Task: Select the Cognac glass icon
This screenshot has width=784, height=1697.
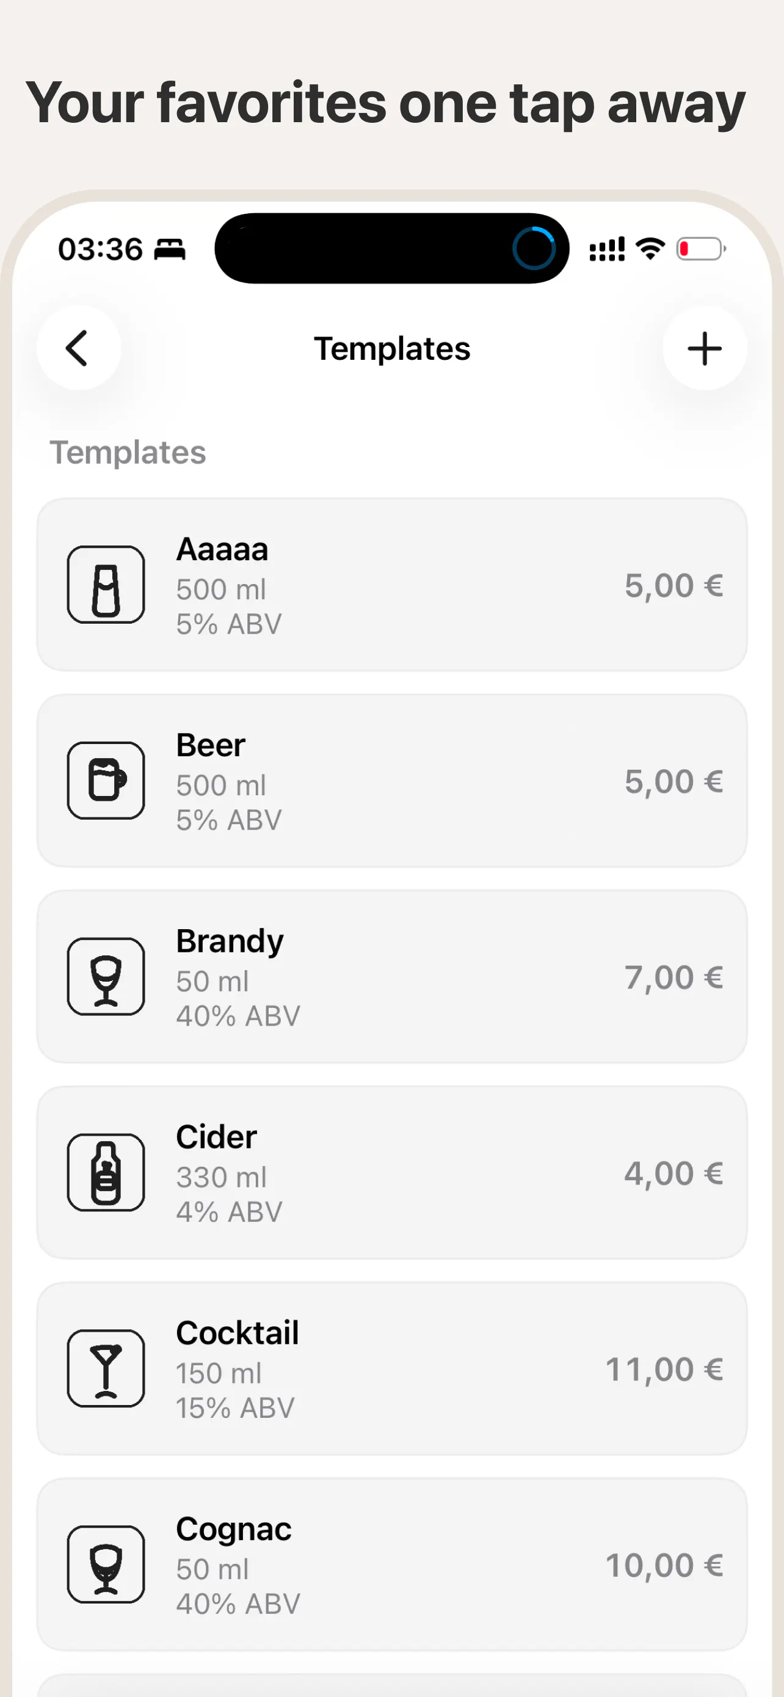Action: (x=106, y=1564)
